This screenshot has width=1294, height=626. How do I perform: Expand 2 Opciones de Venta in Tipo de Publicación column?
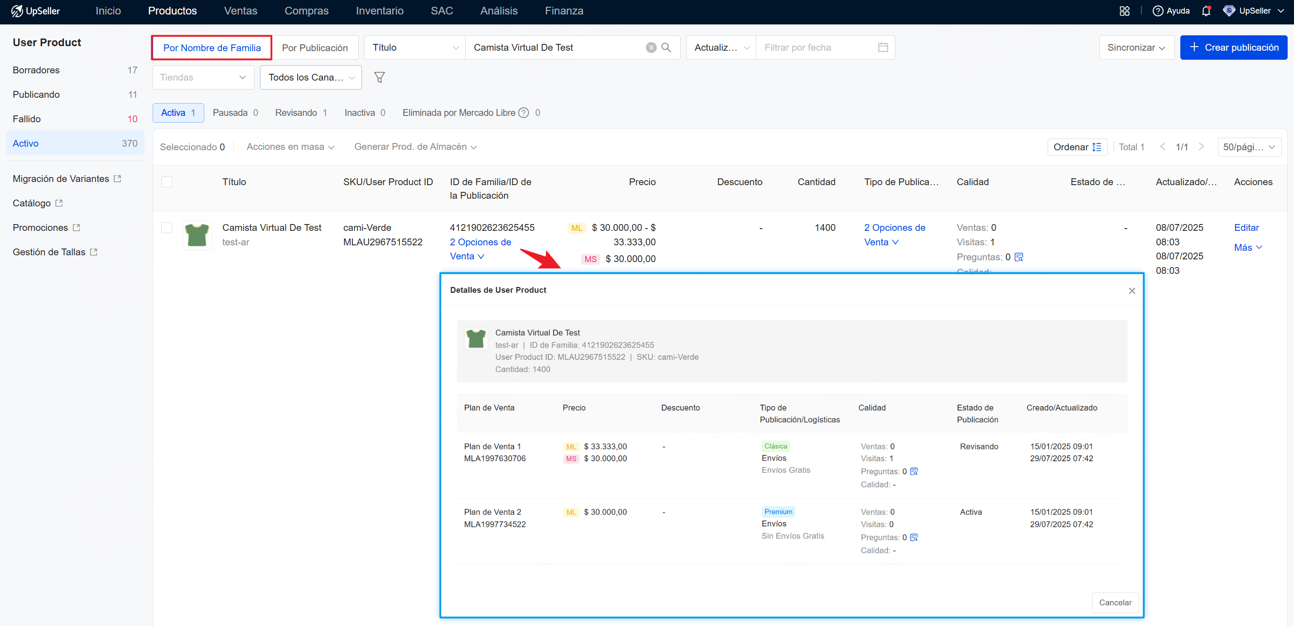coord(895,235)
